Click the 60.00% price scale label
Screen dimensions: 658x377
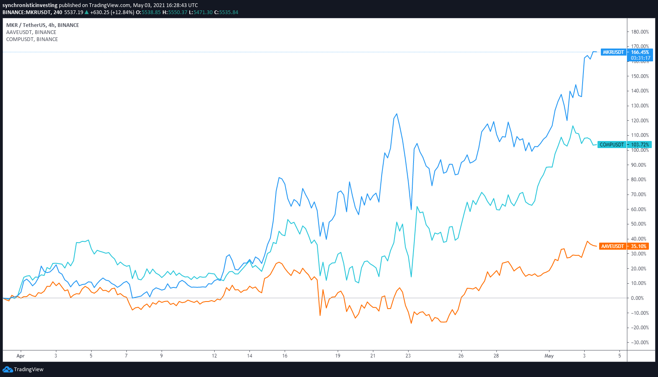point(639,209)
